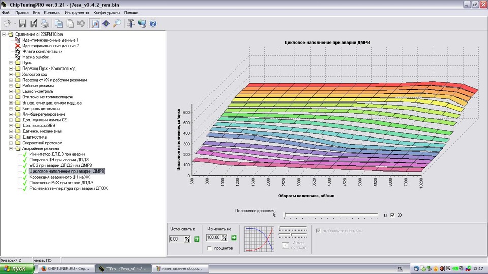The height and width of the screenshot is (274, 488).
Task: Apply the 'Установить в' value with green arrow
Action: click(196, 238)
